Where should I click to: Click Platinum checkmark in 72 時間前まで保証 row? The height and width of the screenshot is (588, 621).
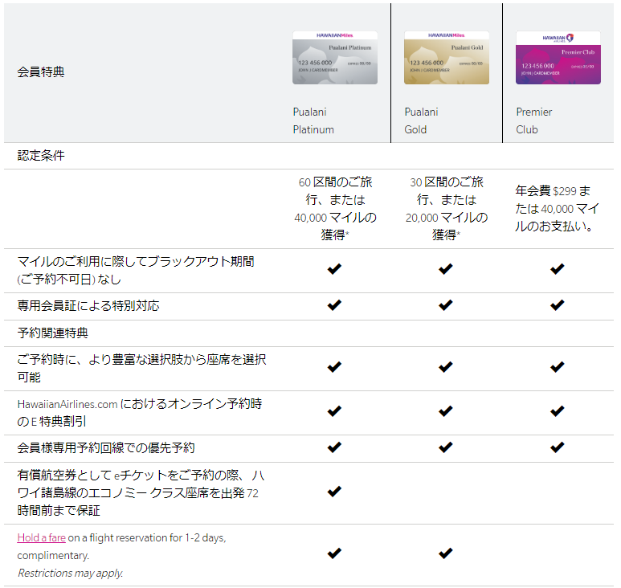[x=334, y=492]
